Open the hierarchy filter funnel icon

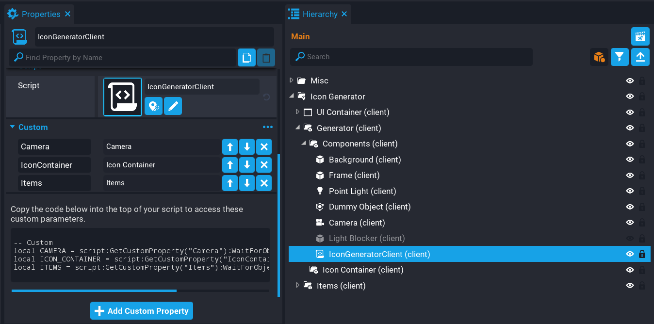pos(620,57)
